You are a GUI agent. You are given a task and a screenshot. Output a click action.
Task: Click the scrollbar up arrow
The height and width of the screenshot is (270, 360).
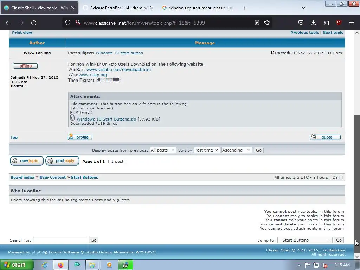(357, 33)
